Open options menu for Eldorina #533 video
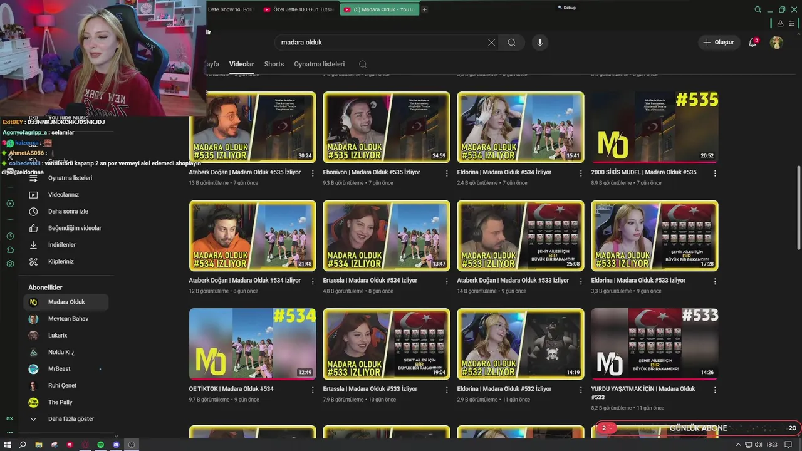 pyautogui.click(x=715, y=282)
